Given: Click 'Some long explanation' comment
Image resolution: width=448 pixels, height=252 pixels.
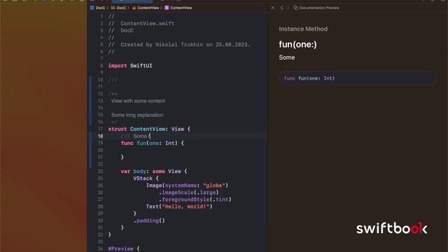Looking at the screenshot, I should 137,115.
